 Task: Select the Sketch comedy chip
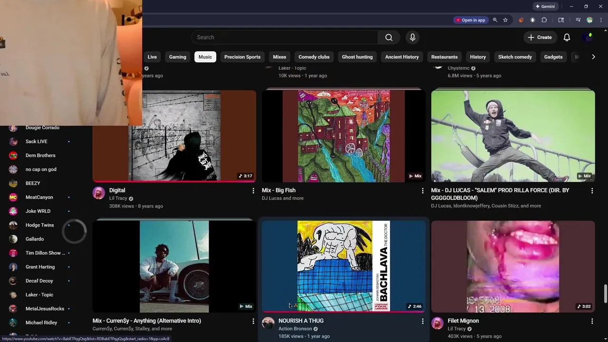[x=515, y=57]
